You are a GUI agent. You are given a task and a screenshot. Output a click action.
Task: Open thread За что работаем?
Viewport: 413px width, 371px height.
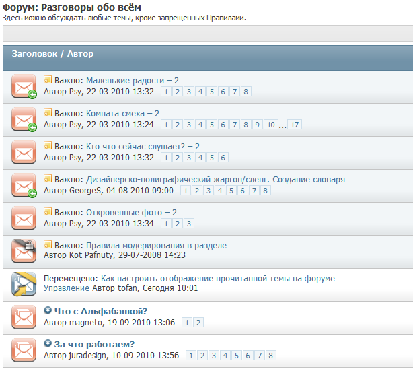(94, 344)
